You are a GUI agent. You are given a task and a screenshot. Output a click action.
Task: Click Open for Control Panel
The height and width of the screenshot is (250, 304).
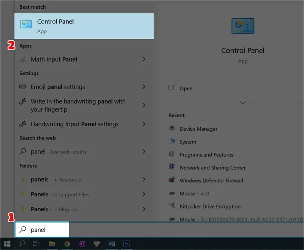pyautogui.click(x=186, y=89)
